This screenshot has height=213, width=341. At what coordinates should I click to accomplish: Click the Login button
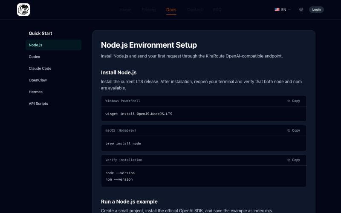[x=316, y=9]
